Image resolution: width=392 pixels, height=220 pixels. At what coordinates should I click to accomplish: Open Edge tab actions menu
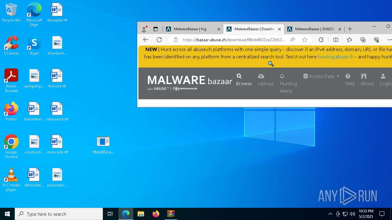click(x=156, y=29)
